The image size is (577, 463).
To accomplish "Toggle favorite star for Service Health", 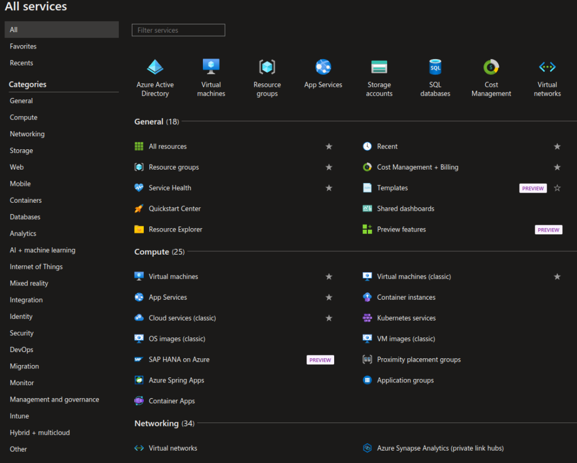I will click(x=329, y=188).
